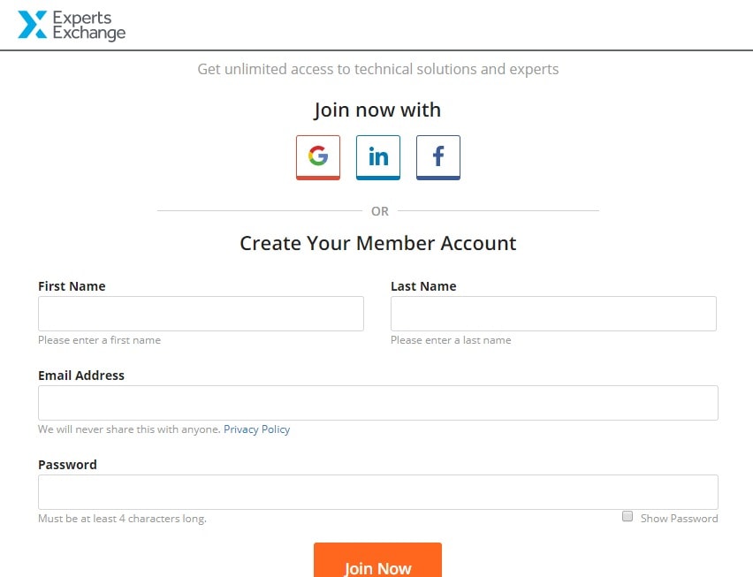Screen dimensions: 753x577
Task: Click the Join now with heading
Action: pyautogui.click(x=377, y=110)
